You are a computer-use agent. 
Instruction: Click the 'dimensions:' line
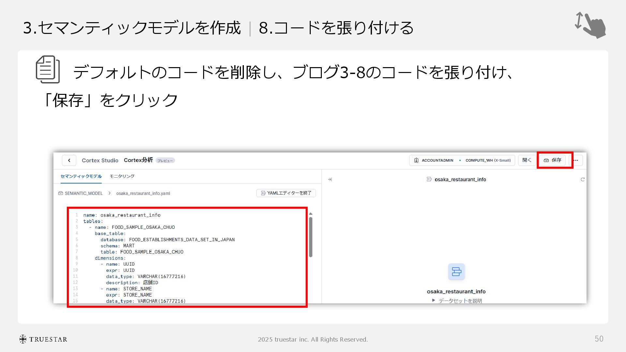click(110, 258)
